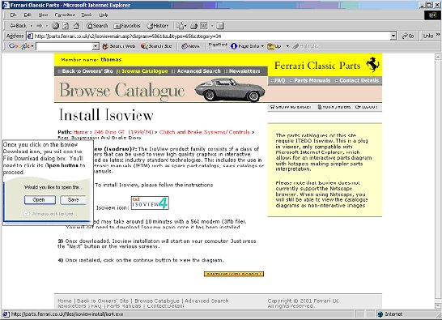Open the File menu
This screenshot has width=442, height=320.
pyautogui.click(x=13, y=15)
